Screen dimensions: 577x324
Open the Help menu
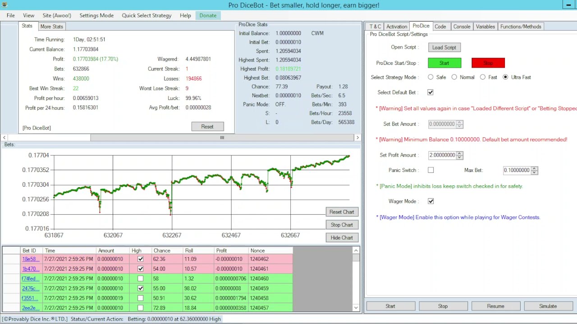click(x=185, y=15)
